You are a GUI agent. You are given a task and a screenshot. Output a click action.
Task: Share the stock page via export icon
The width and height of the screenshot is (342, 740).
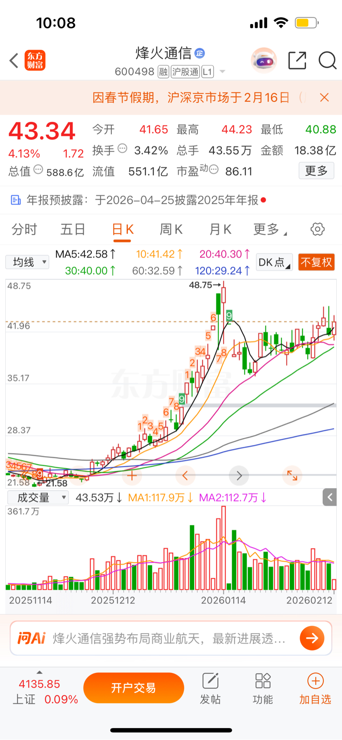[x=297, y=61]
